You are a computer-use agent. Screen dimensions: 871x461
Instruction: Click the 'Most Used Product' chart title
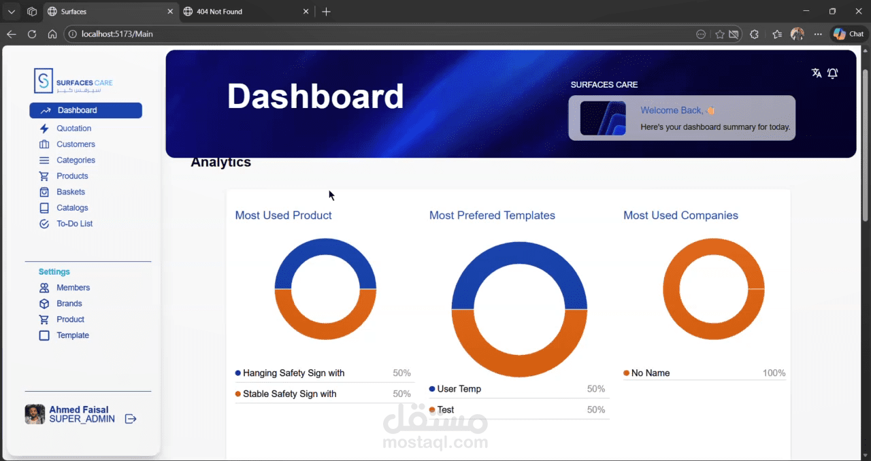[x=284, y=216]
